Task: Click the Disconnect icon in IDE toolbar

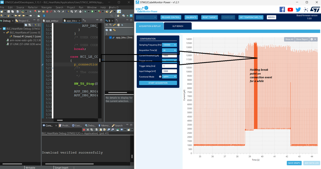Action: pos(51,12)
